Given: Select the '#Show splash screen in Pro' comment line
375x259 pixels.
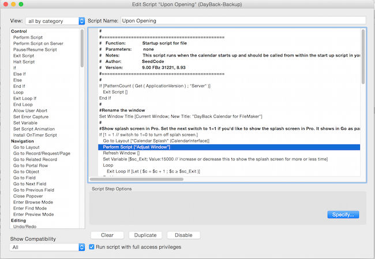Looking at the screenshot, I should (230, 129).
